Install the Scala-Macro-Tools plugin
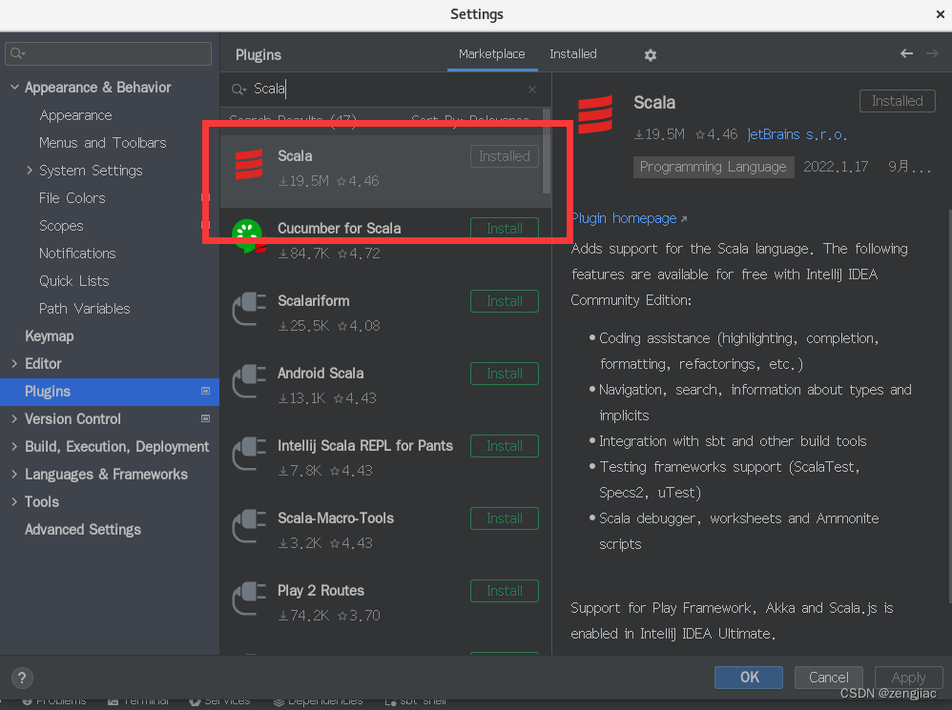This screenshot has height=710, width=952. (x=504, y=518)
